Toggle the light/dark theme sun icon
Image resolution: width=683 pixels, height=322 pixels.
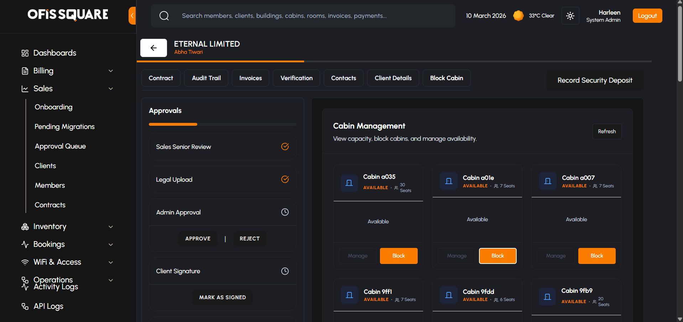coord(570,16)
